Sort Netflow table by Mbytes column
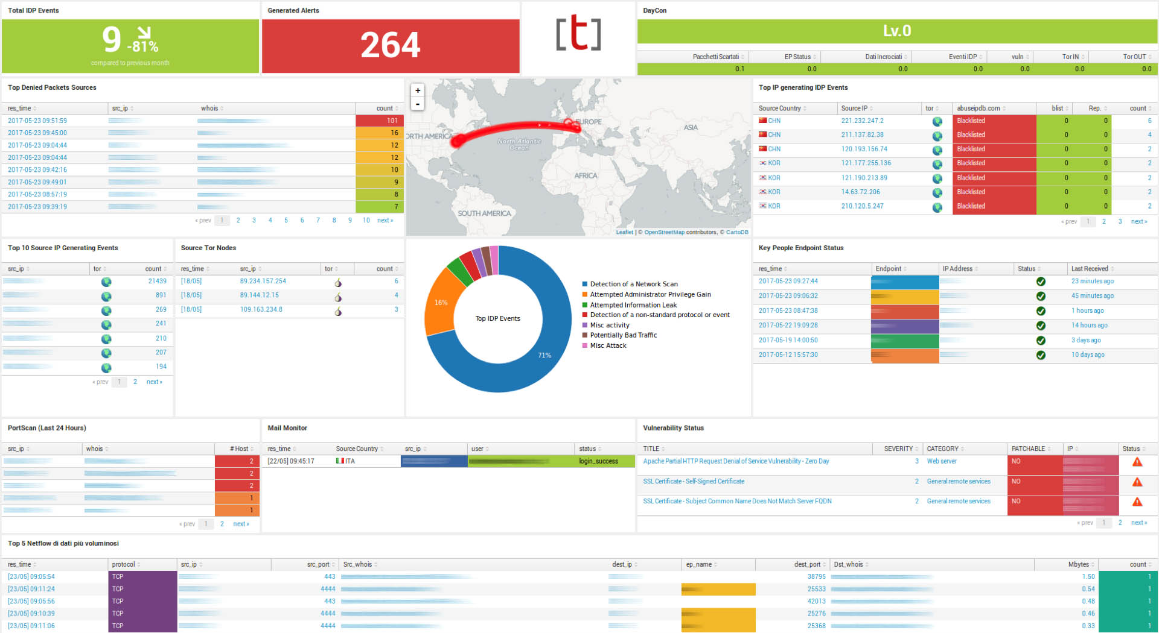 [1078, 565]
